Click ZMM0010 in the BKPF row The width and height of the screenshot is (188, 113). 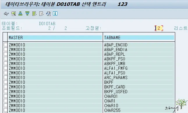pos(55,82)
